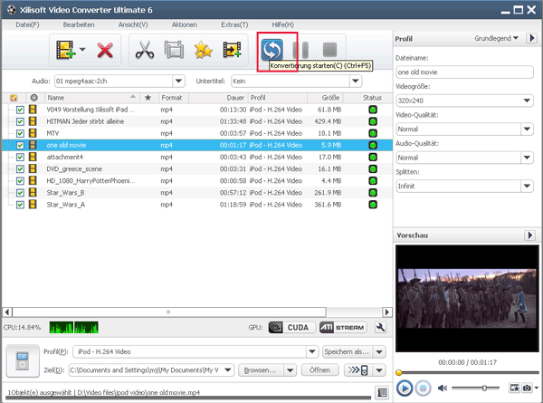Screen dimensions: 543x403
Task: Click the film icon next to Star_Wars_A
Action: click(x=33, y=205)
